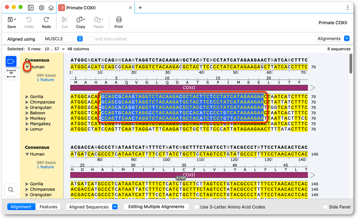Click the fit-width ruler icon
The width and height of the screenshot is (358, 219).
[11, 74]
